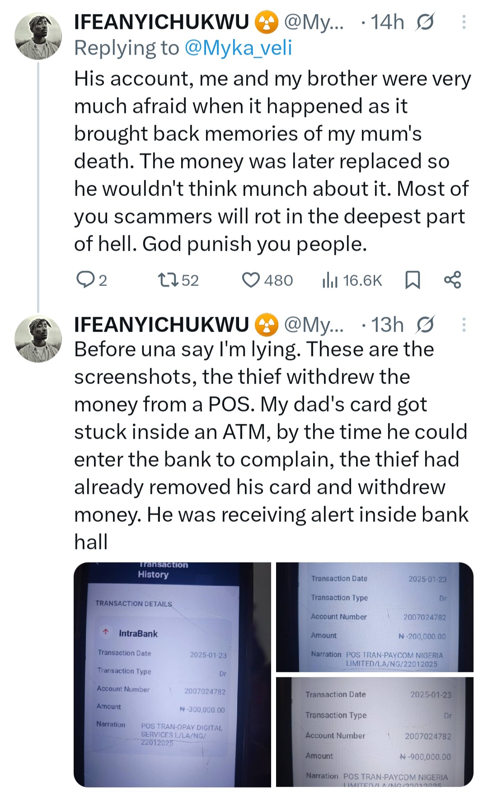Open more options on the 14h tweet

464,22
